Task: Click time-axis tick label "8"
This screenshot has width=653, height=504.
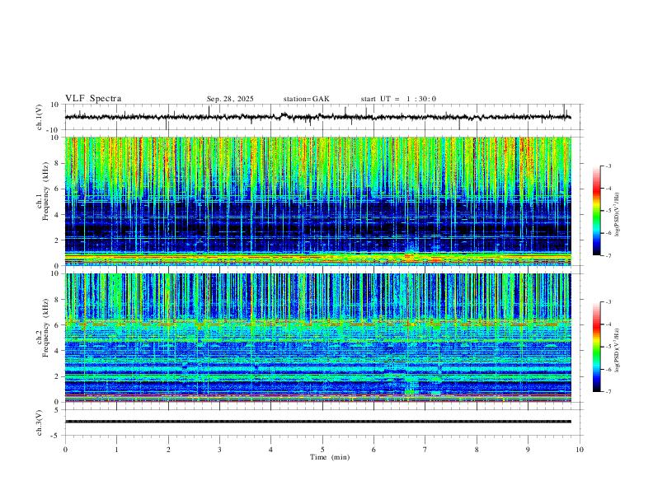Action: tap(477, 450)
